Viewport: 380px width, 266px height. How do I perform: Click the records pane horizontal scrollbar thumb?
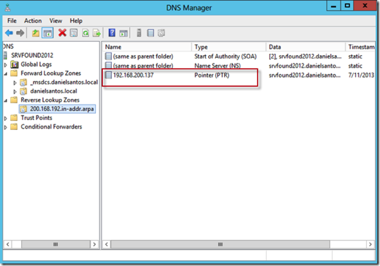(220, 244)
